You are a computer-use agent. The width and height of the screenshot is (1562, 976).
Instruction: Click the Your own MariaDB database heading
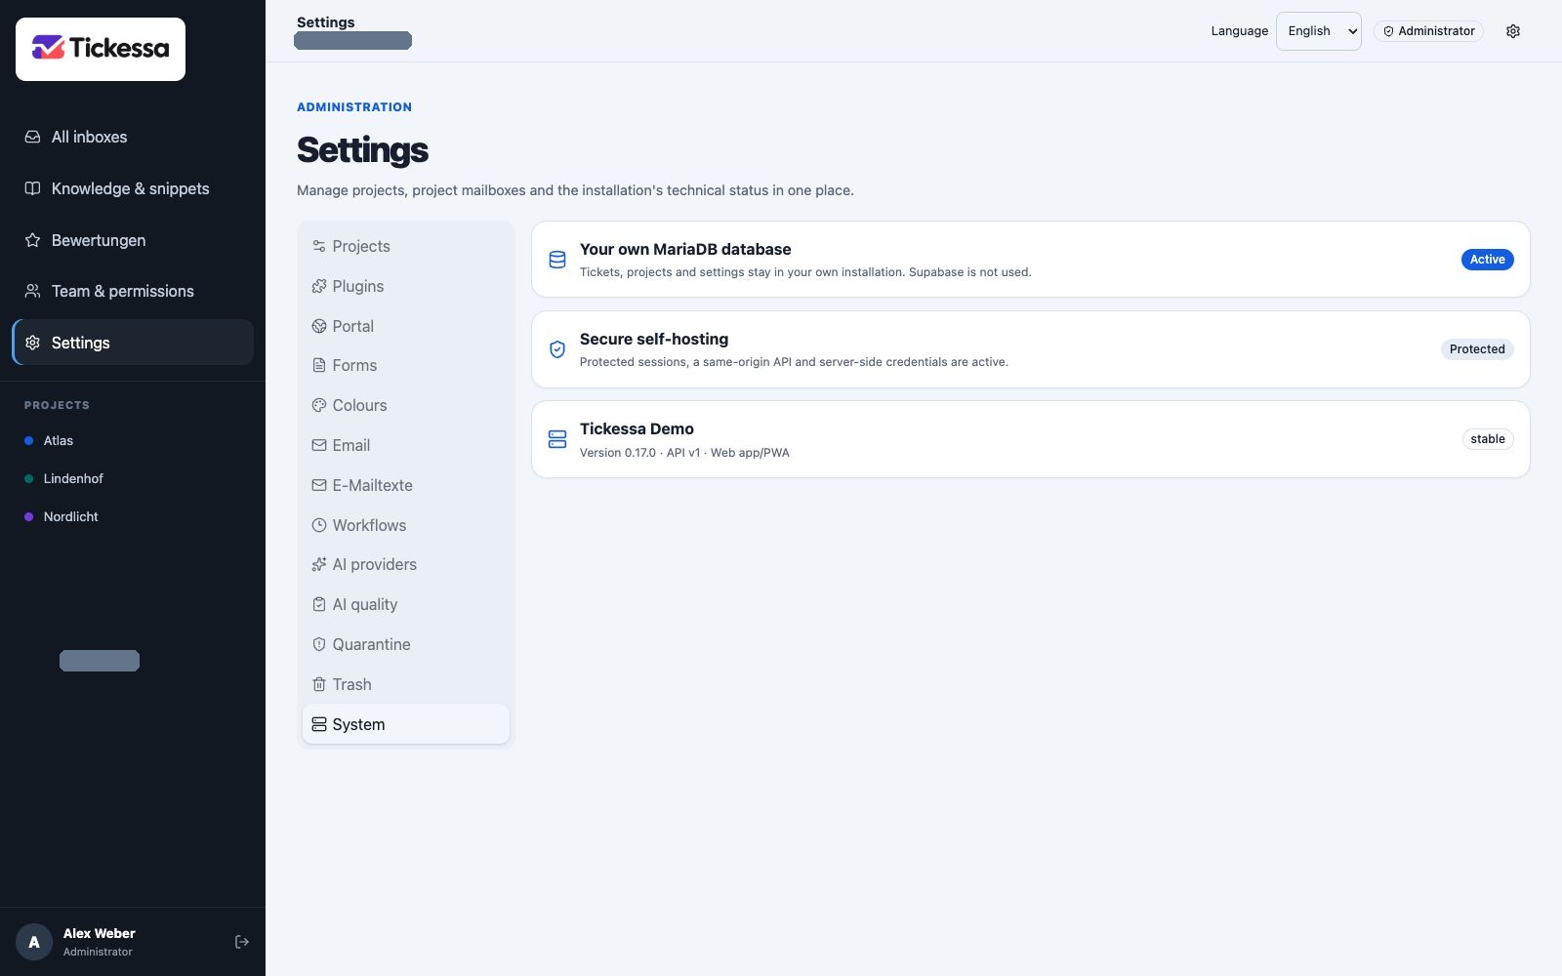click(685, 249)
